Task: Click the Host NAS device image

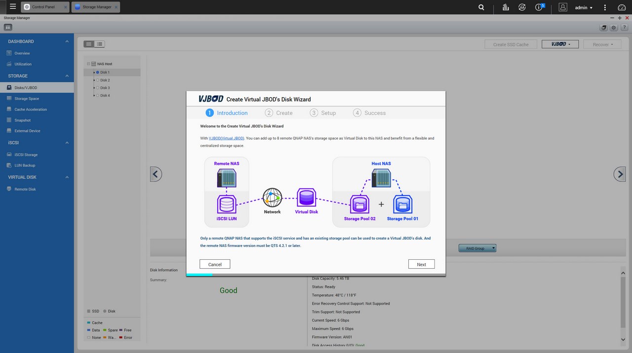Action: 381,178
